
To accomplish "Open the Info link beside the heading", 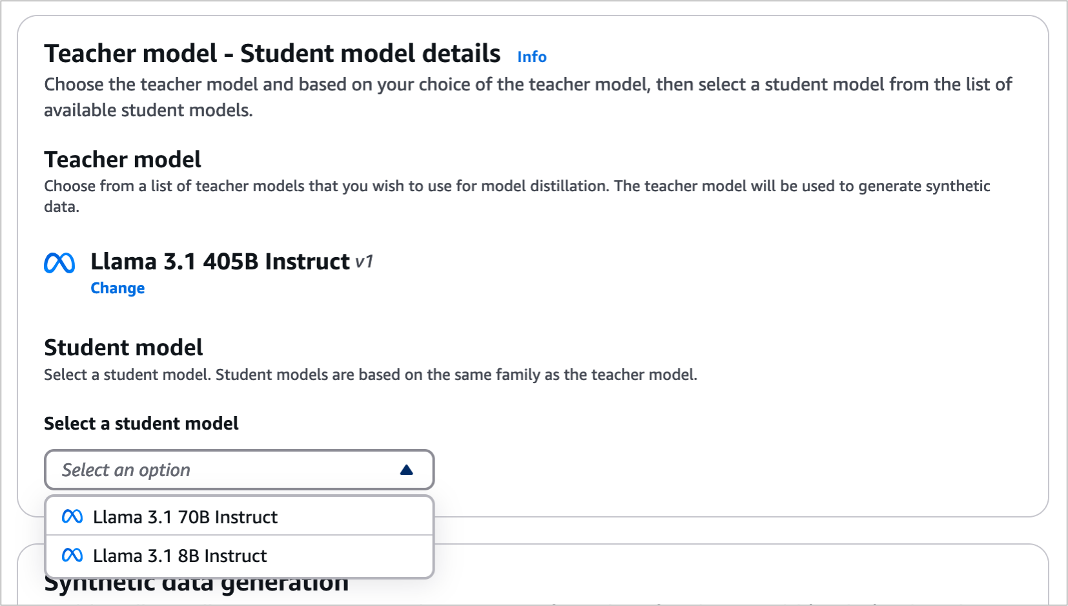I will (x=531, y=57).
